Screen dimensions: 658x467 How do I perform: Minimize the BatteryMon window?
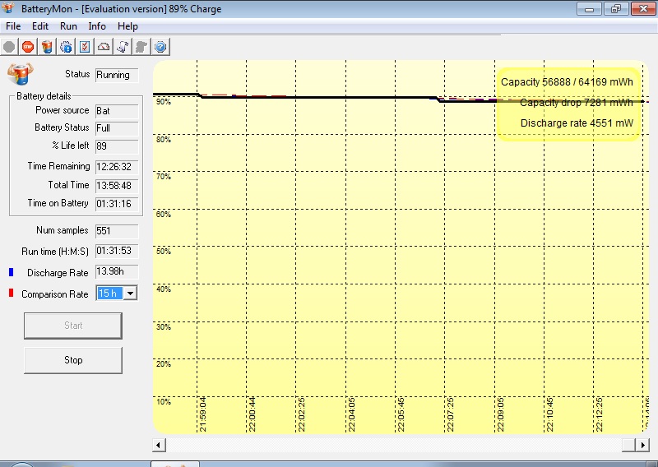(x=589, y=9)
